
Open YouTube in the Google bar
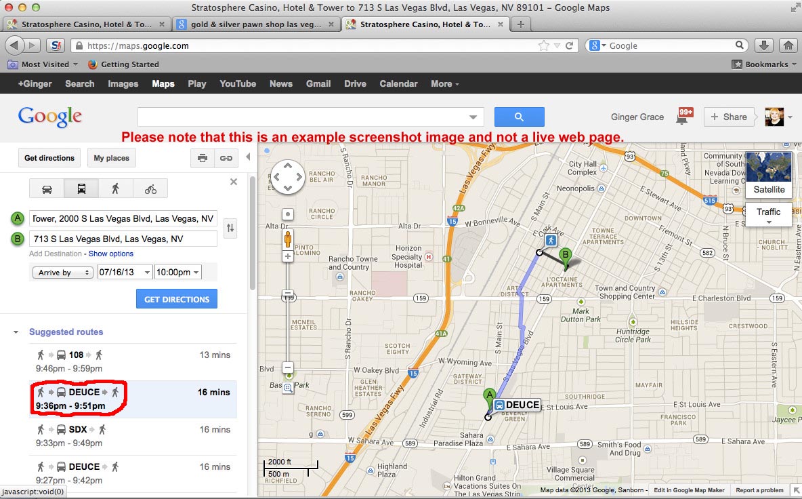pyautogui.click(x=237, y=84)
